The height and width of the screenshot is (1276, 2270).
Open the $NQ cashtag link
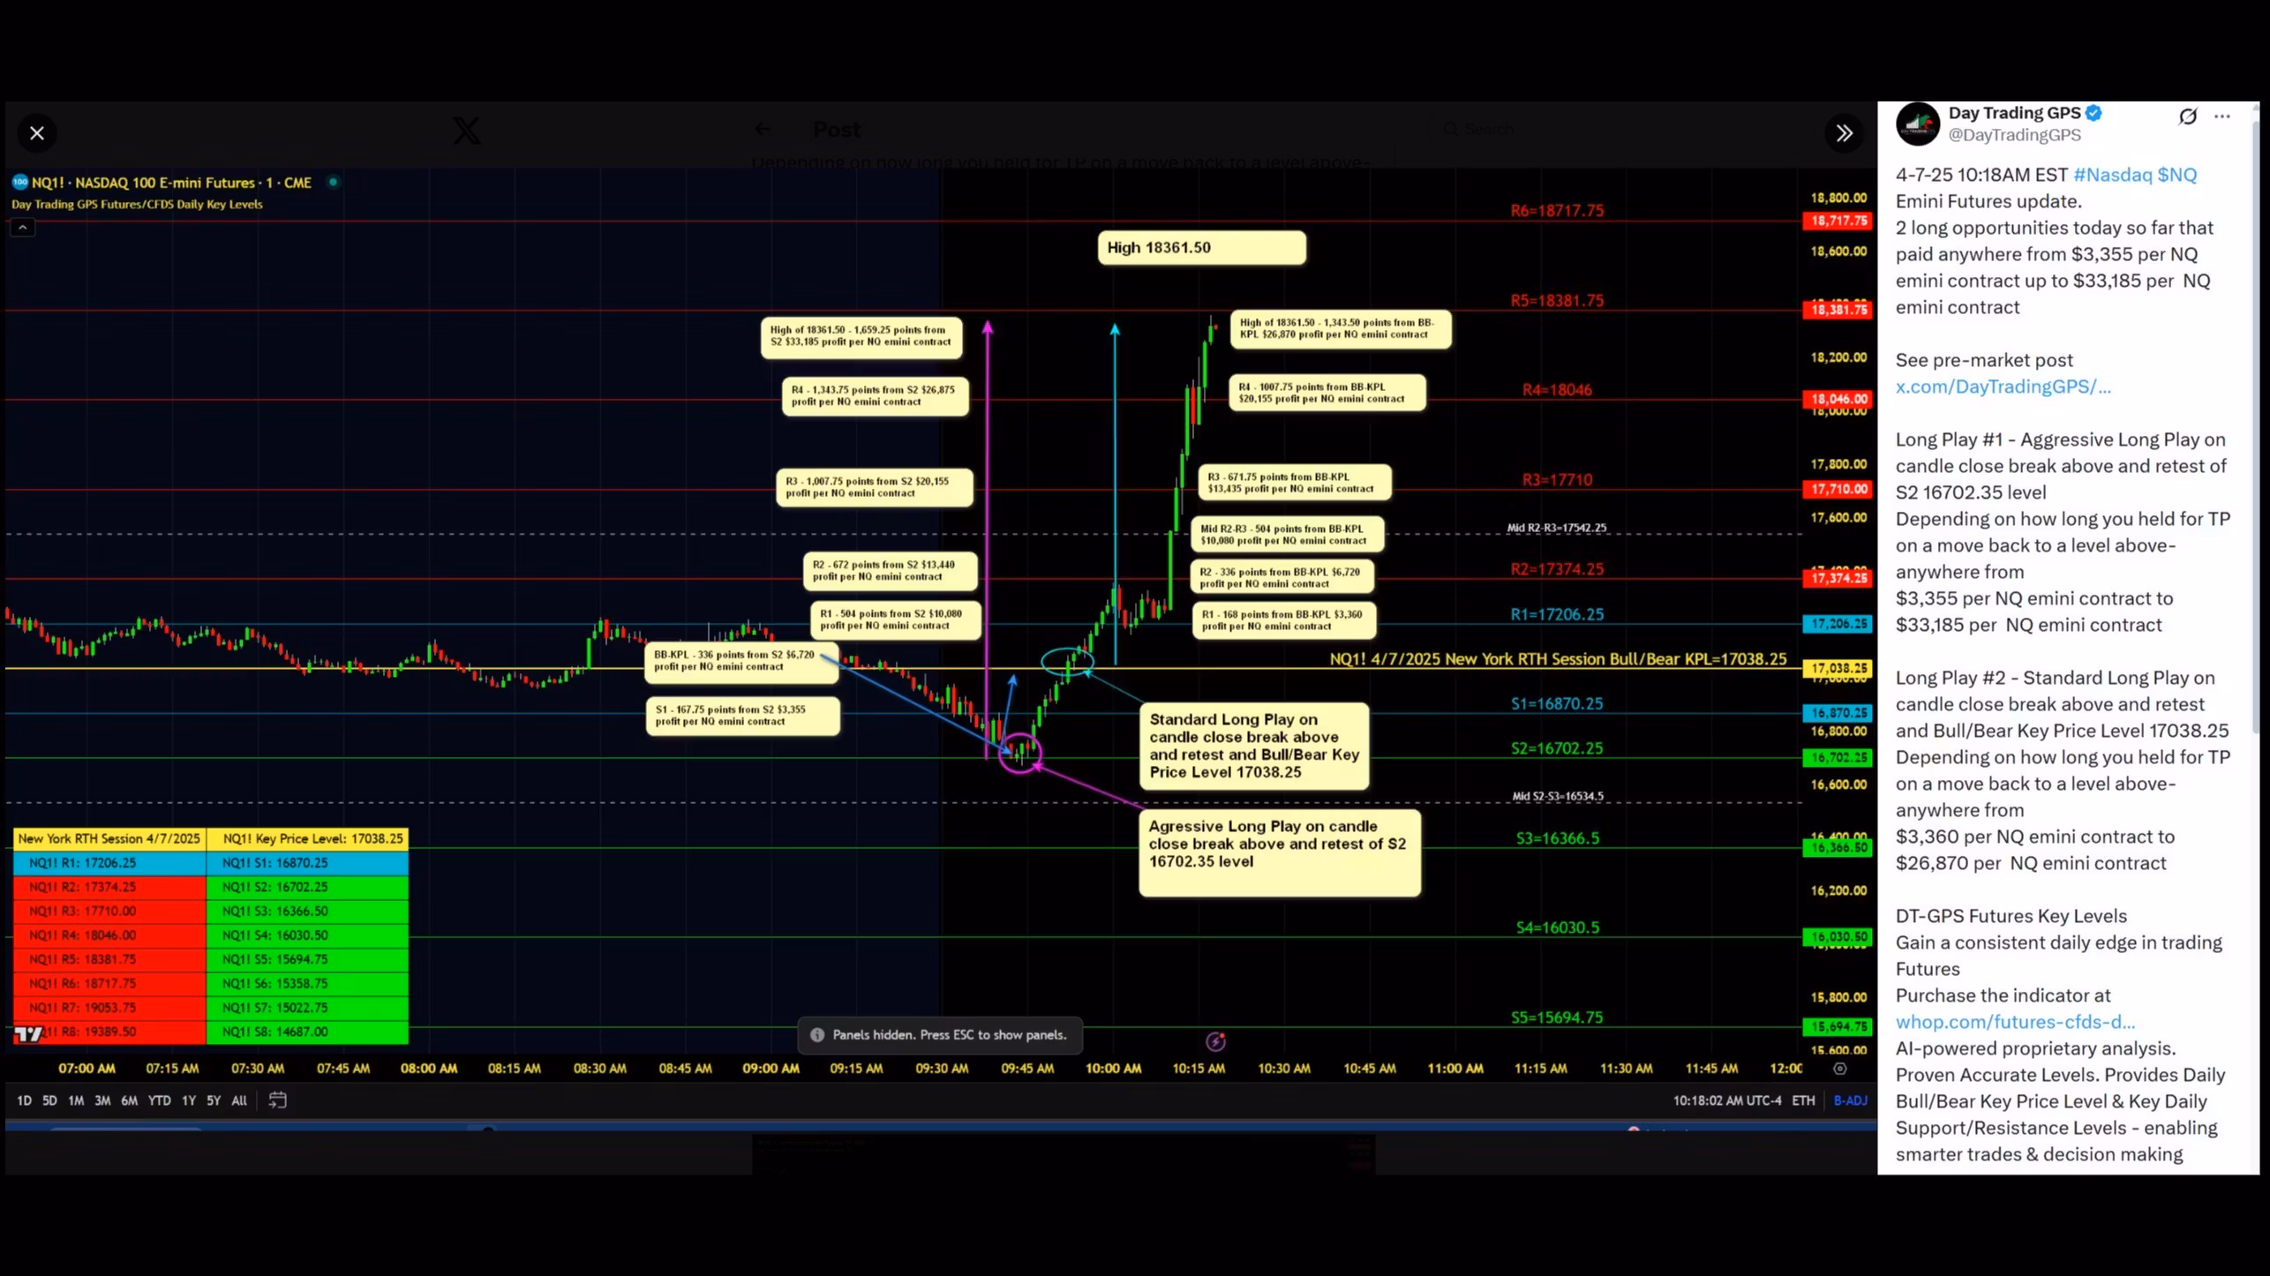(x=2176, y=175)
